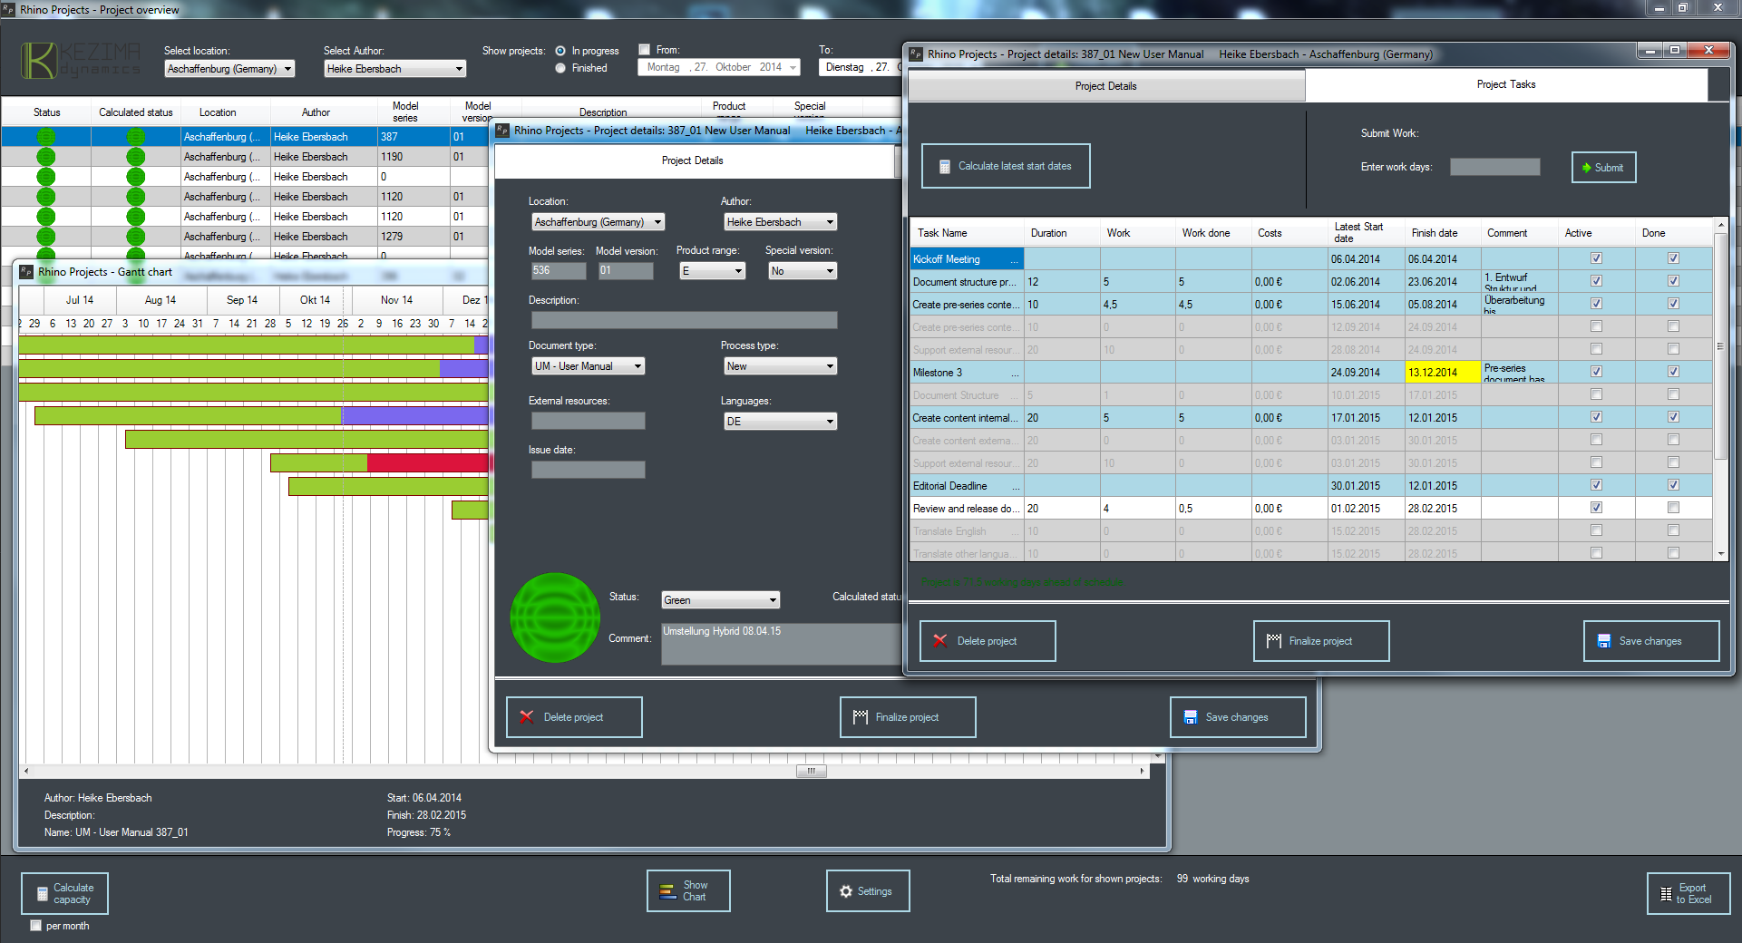Click the calculator icon on Calculate capacity

(42, 894)
